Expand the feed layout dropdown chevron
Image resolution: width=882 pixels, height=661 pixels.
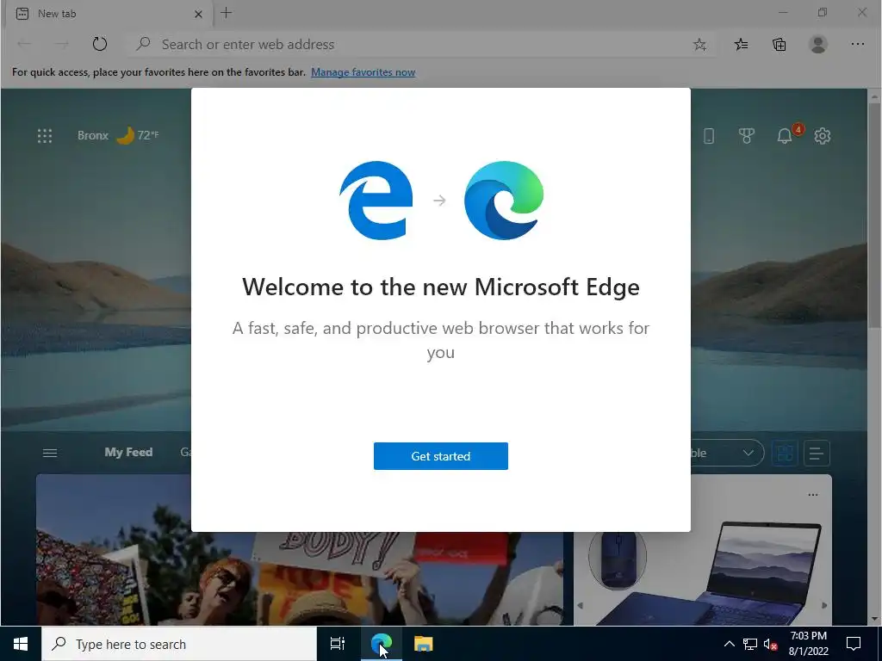(748, 453)
